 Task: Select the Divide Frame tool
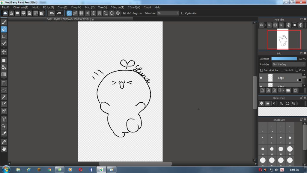[x=4, y=133]
